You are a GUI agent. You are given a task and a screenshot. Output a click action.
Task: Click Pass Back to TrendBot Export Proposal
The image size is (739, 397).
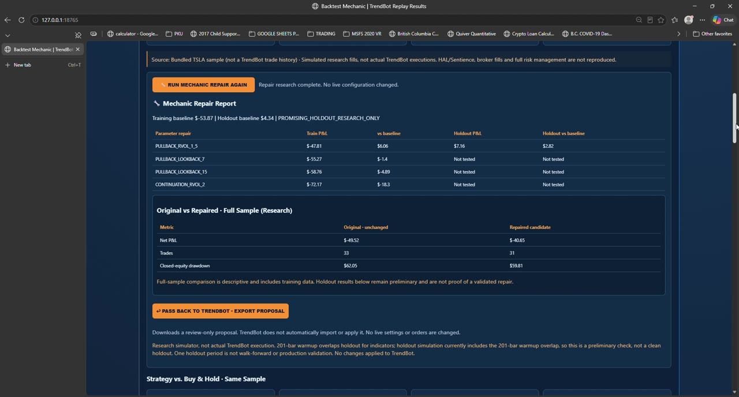(221, 311)
